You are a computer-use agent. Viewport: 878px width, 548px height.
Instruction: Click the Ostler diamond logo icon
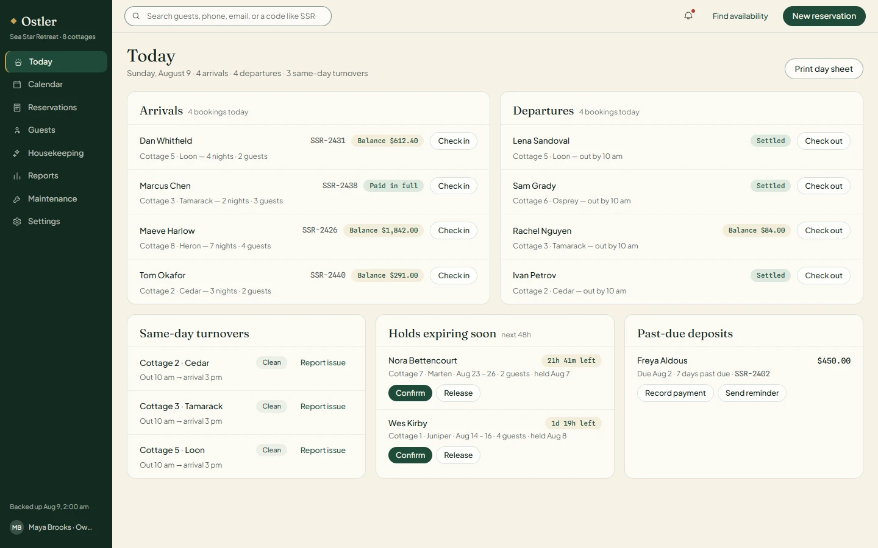[13, 21]
